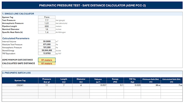
Task: Click the Stored Energy value 59,644,466
Action: 47,50
